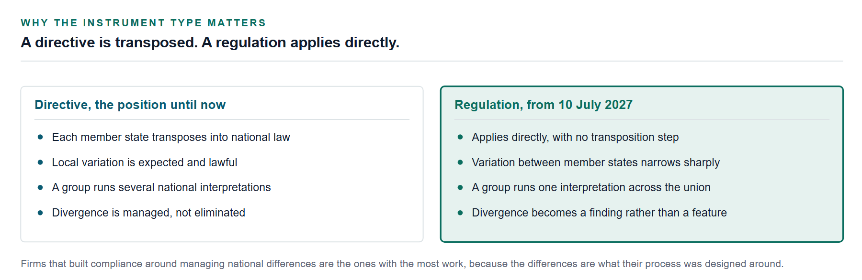
Task: Click the 'Regulation, from 10 July 2027' card title
Action: (544, 105)
